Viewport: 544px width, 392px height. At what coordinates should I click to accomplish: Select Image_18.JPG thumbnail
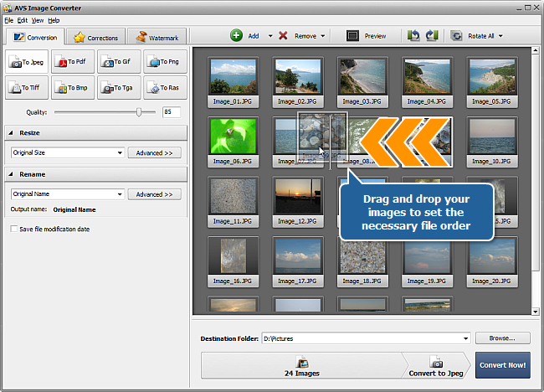pyautogui.click(x=362, y=262)
